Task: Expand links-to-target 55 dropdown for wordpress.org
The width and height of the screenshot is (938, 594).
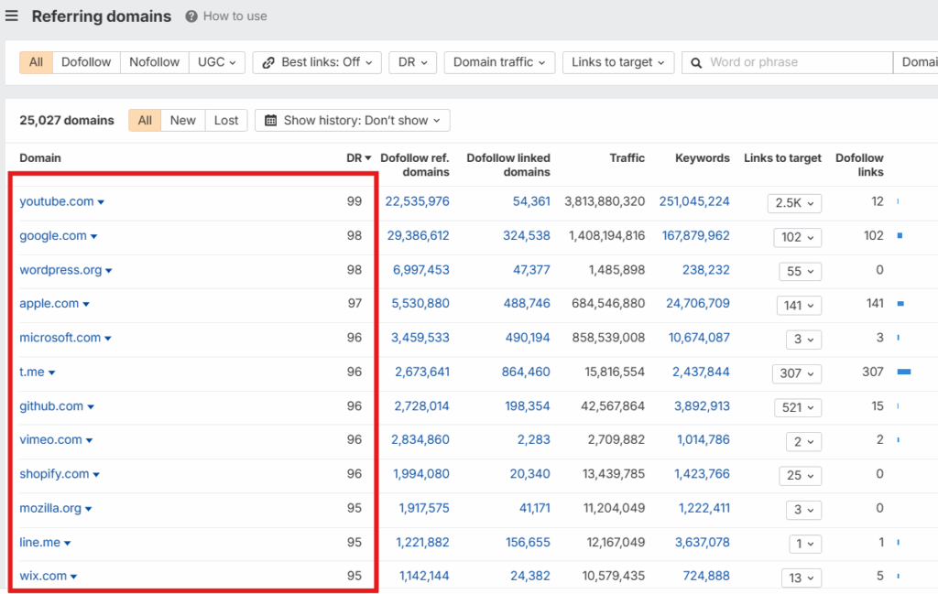Action: click(801, 271)
